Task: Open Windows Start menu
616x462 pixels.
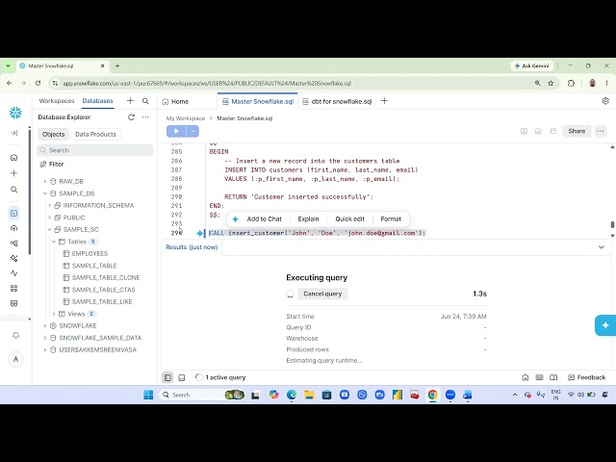Action: tap(148, 395)
